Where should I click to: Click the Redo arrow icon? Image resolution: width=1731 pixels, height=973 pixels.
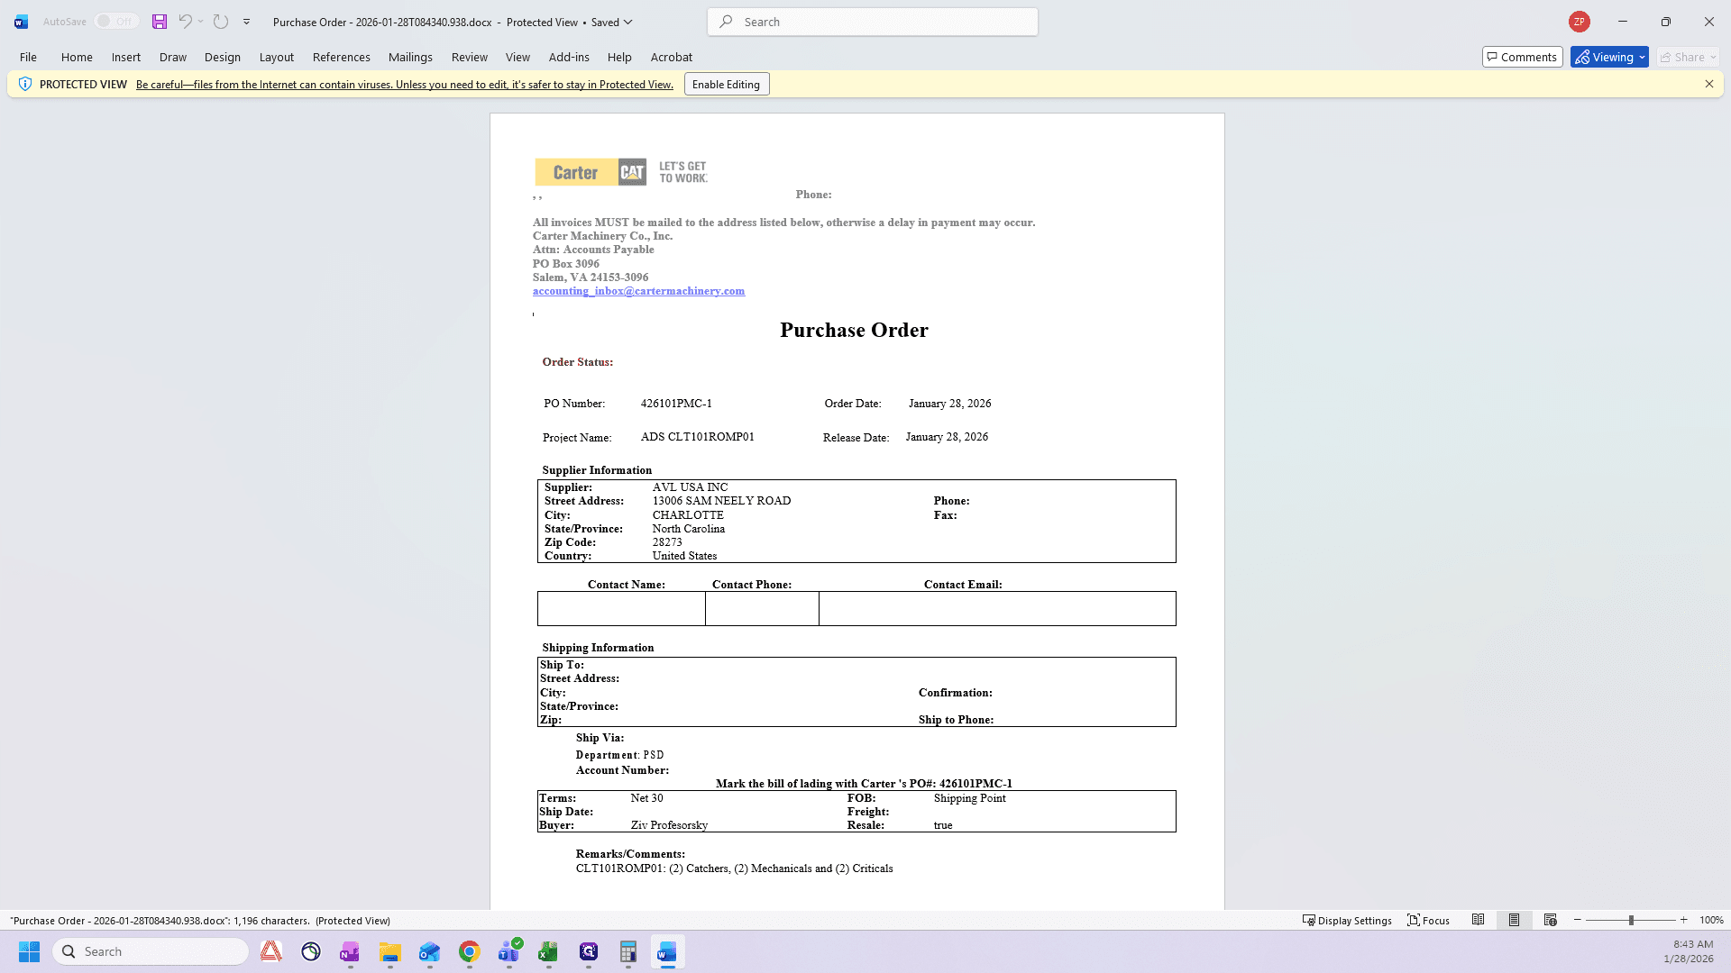(x=221, y=22)
